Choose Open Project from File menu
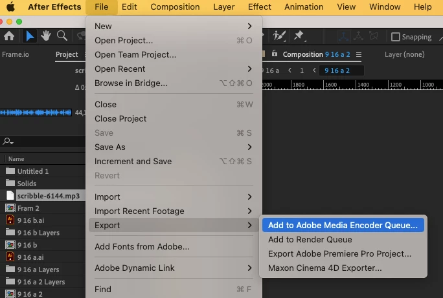The image size is (443, 298). pos(172,40)
